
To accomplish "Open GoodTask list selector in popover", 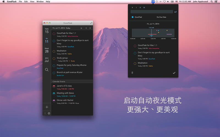I will [x=138, y=17].
